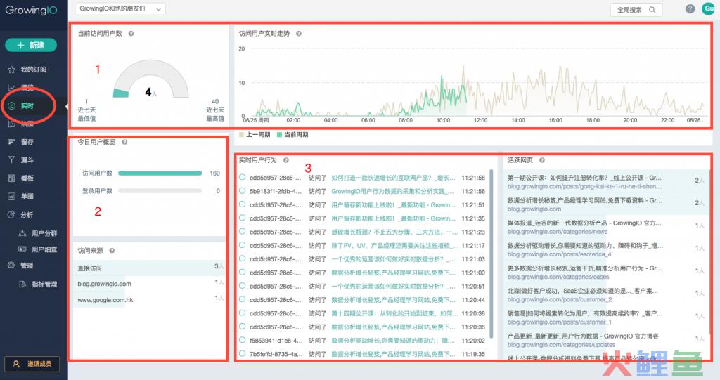720x380 pixels.
Task: Click the 访问用户数 progress bar
Action: (x=160, y=173)
